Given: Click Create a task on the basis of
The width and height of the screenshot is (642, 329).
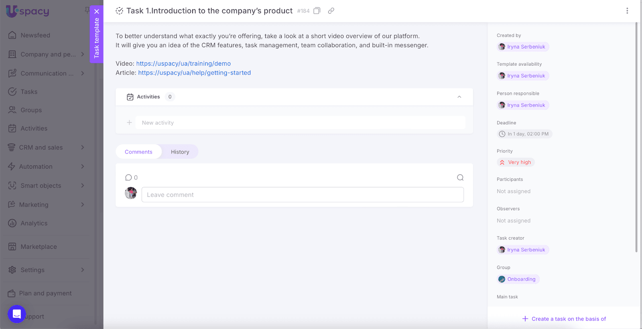Looking at the screenshot, I should point(564,319).
